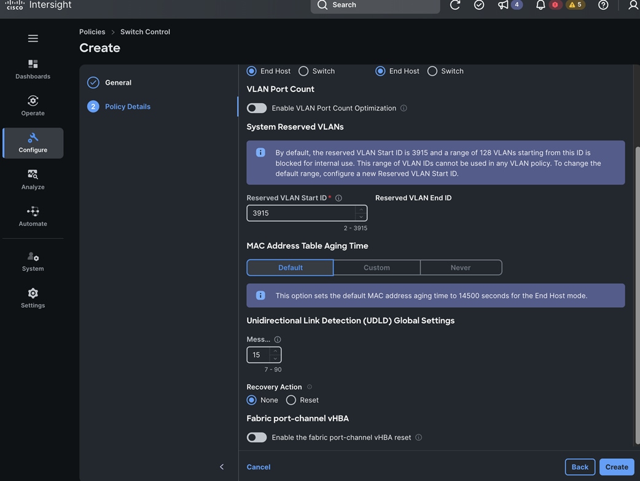Viewport: 640px width, 481px height.
Task: Click the Cisco Intersight logo
Action: point(38,5)
